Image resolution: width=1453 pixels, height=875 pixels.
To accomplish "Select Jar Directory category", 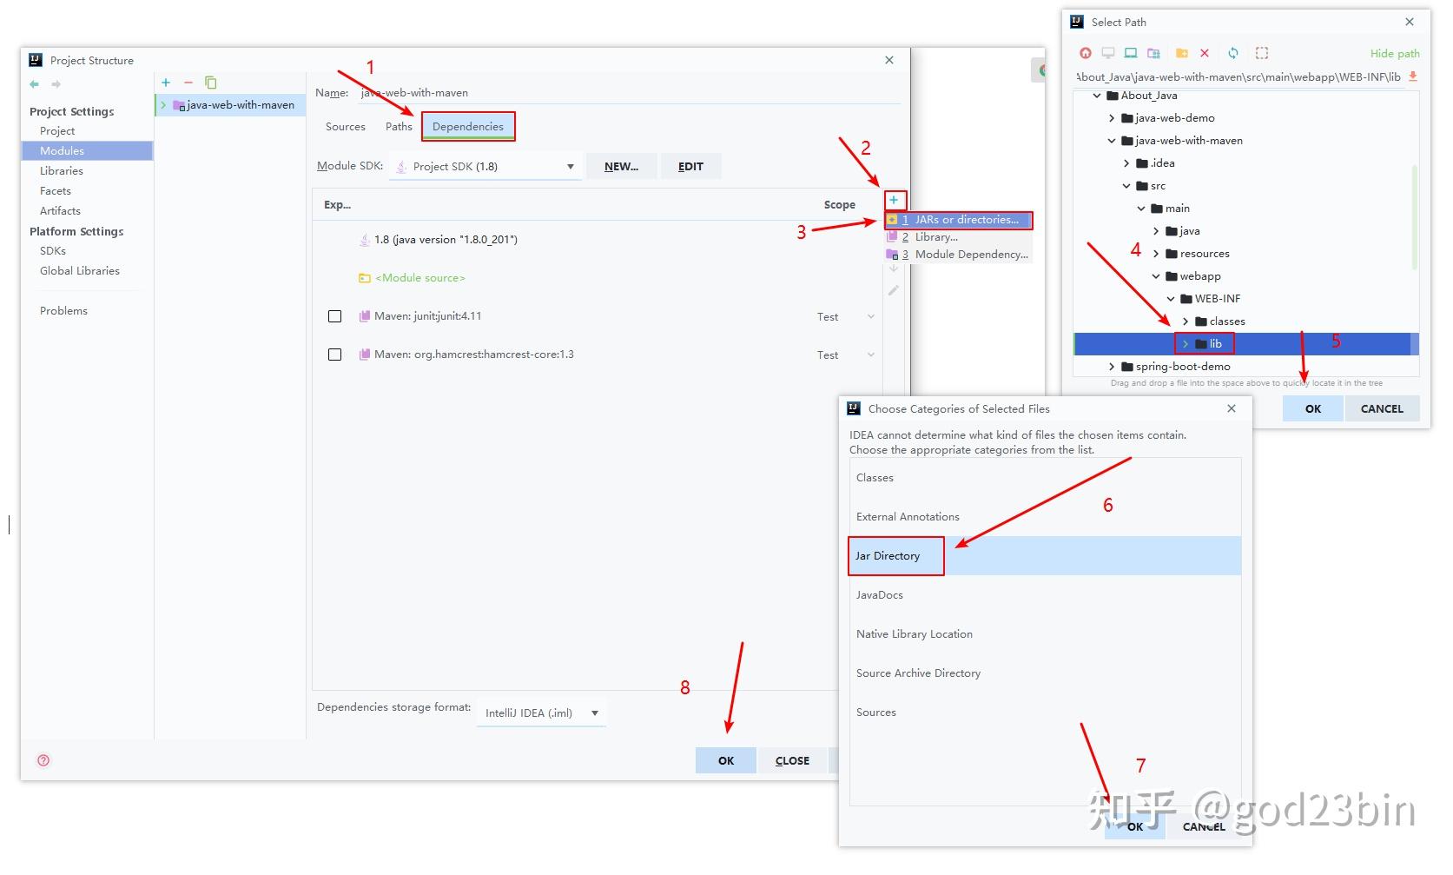I will 1045,556.
